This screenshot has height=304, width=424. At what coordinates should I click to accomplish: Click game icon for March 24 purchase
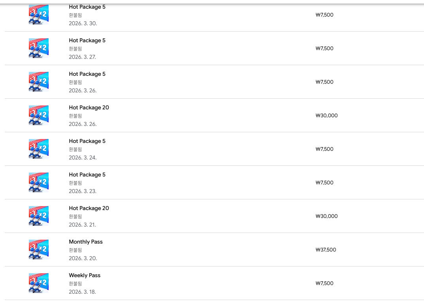coord(39,148)
